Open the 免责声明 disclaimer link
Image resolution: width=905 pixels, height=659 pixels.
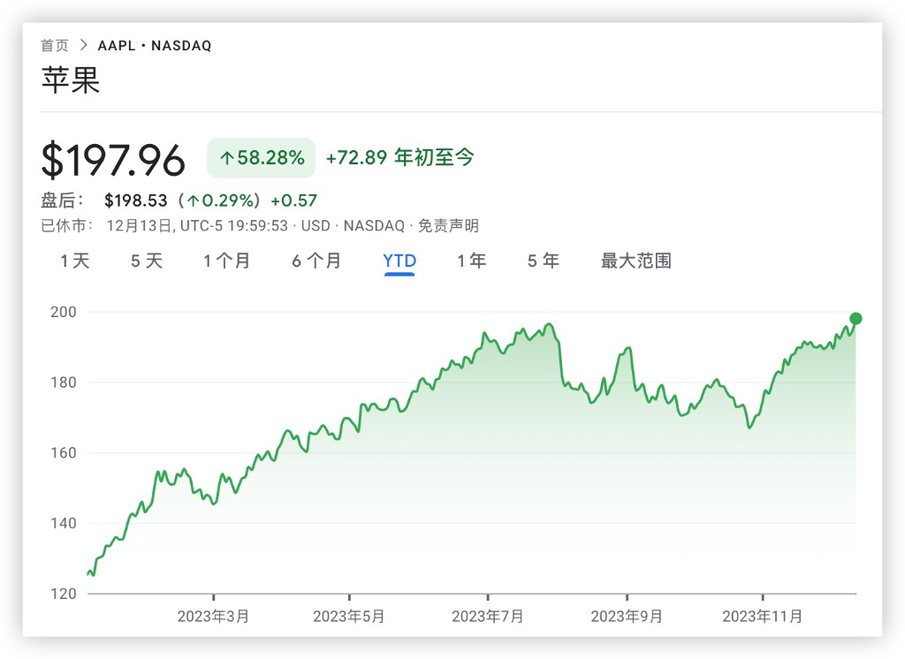click(x=448, y=225)
